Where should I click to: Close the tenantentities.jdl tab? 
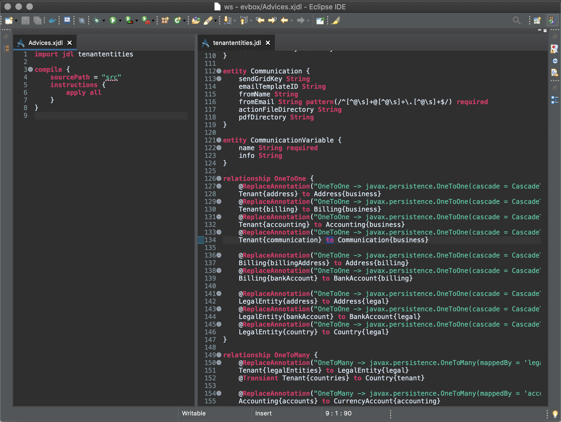268,43
